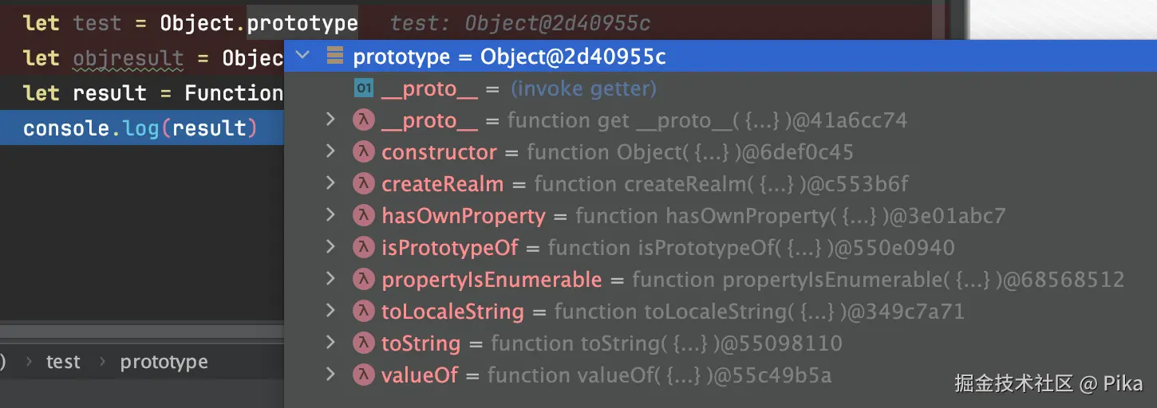Click the lambda icon beside isPrototypeOf
The height and width of the screenshot is (408, 1157).
tap(363, 248)
